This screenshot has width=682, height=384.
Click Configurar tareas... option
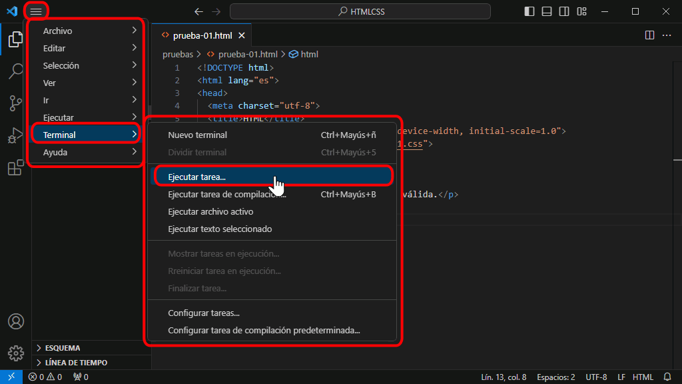click(204, 313)
